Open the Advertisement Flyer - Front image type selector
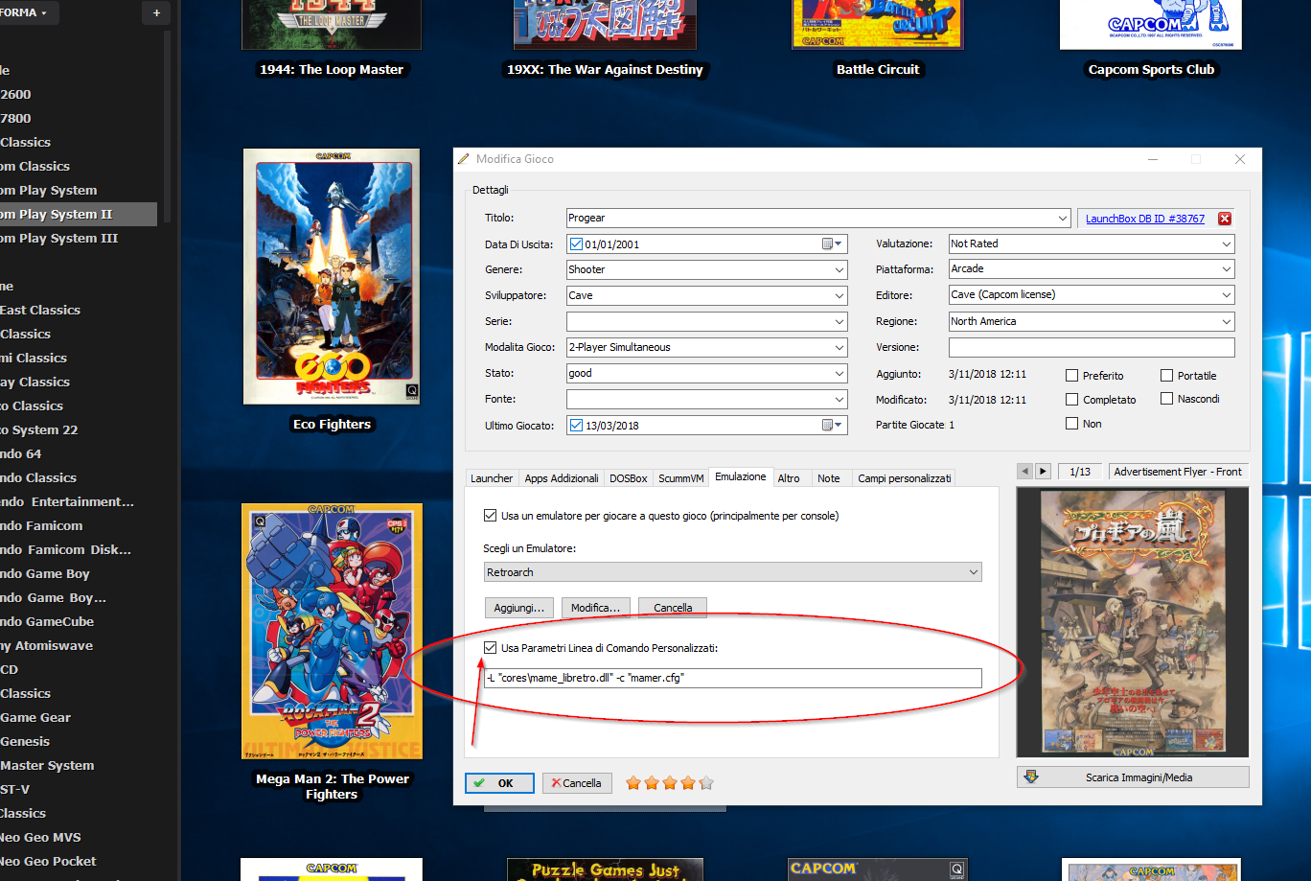 pos(1179,472)
